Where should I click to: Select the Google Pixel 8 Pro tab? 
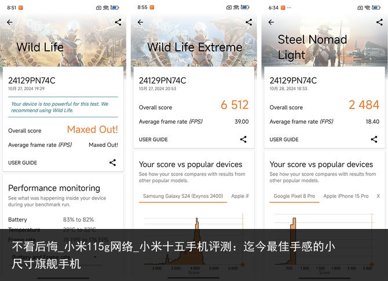click(294, 196)
